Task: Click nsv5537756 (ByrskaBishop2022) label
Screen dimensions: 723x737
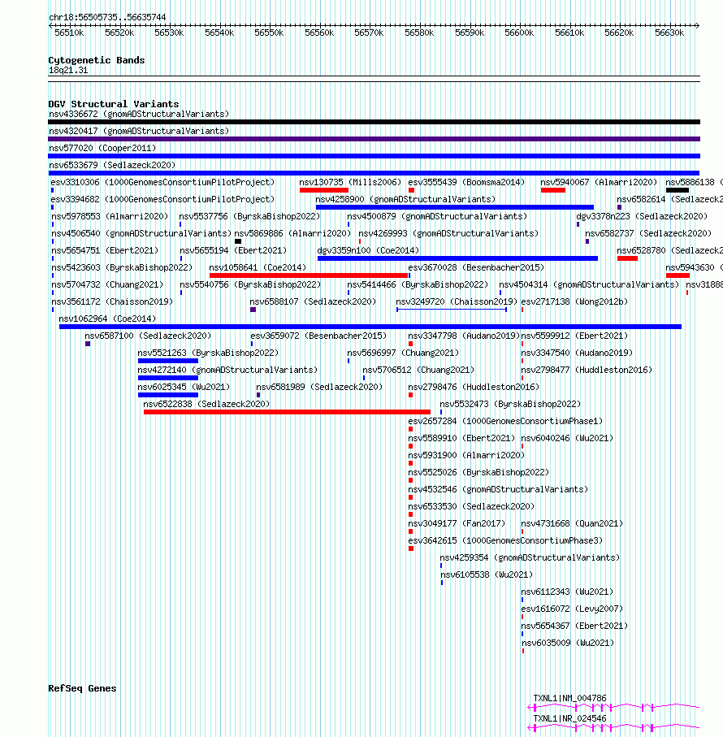Action: coord(249,216)
